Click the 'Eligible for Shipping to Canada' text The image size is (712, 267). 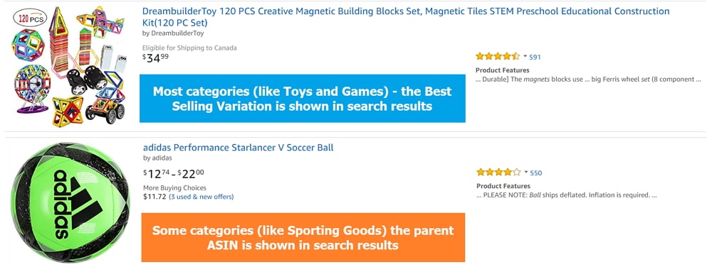189,48
